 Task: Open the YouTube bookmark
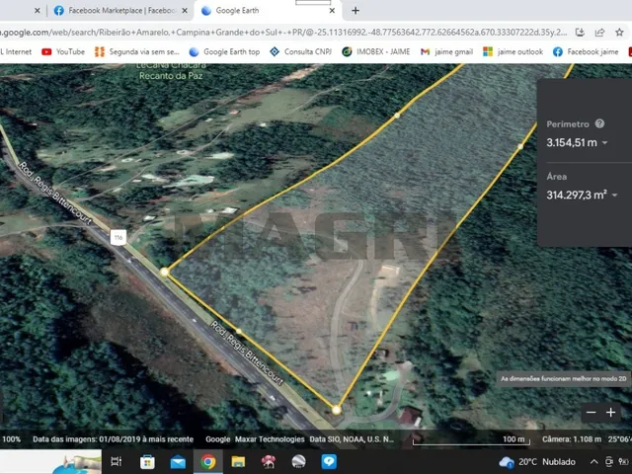tap(63, 51)
